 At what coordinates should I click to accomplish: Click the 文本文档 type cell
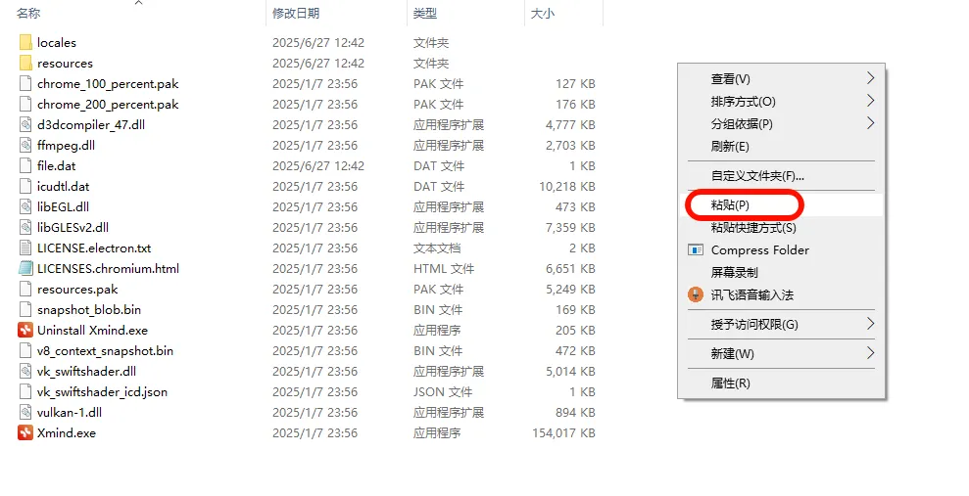point(437,248)
